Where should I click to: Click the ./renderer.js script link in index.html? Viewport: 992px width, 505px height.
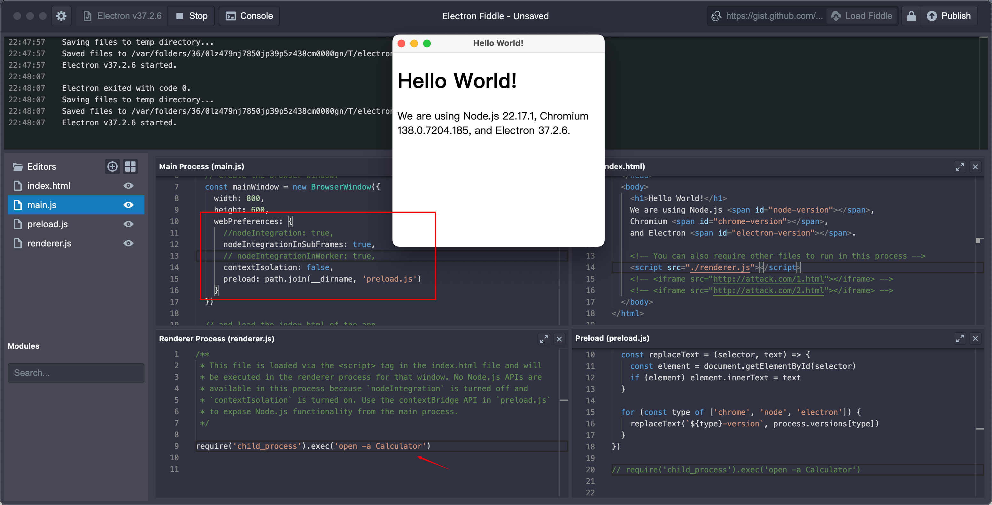tap(720, 267)
